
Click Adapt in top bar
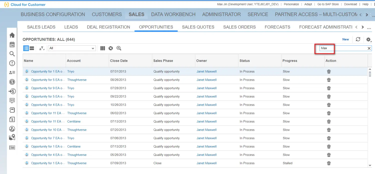[x=308, y=4]
